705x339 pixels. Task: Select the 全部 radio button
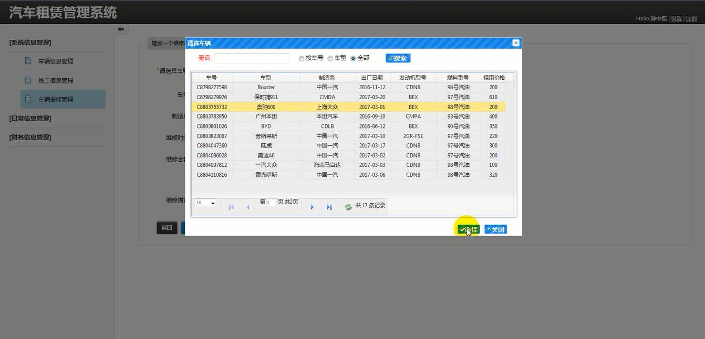(354, 58)
